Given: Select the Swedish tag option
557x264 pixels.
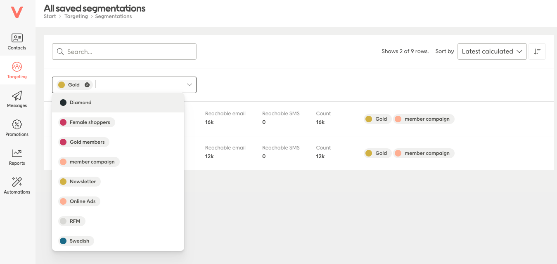Looking at the screenshot, I should point(75,241).
